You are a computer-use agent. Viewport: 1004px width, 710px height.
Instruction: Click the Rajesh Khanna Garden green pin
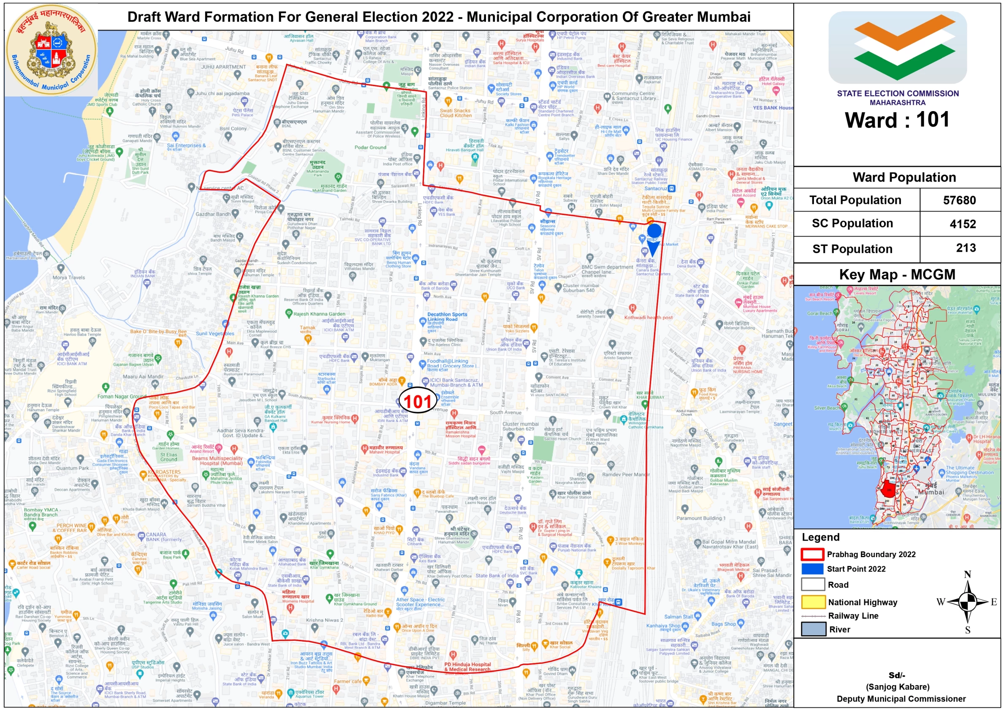click(x=288, y=313)
